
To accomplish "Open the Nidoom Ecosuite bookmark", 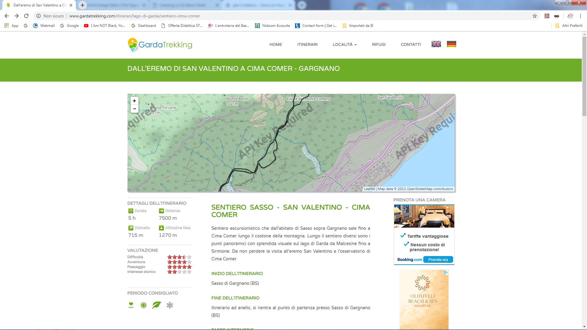I will (273, 26).
